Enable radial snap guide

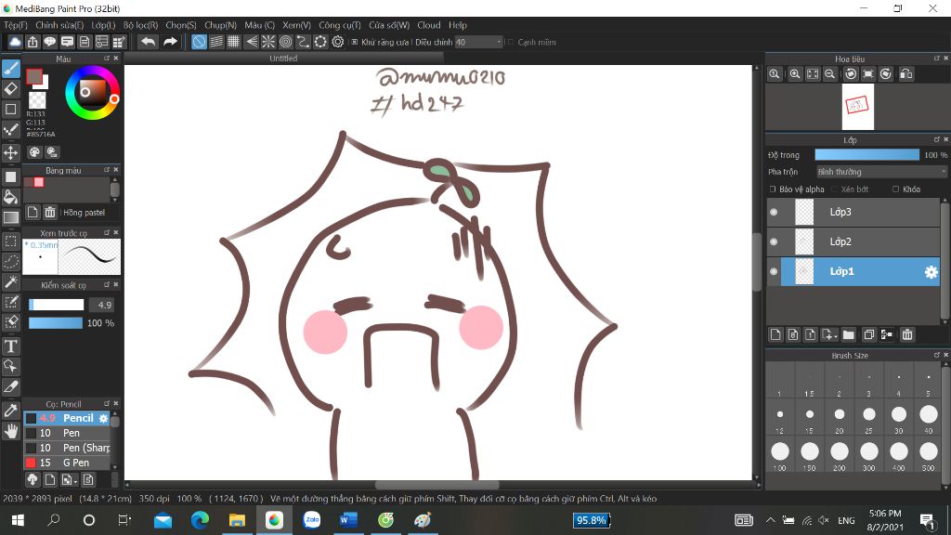[268, 42]
